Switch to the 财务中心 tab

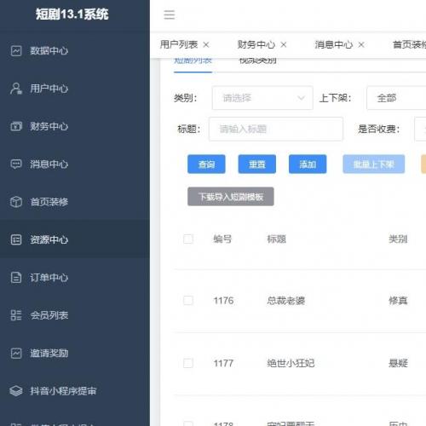point(256,44)
